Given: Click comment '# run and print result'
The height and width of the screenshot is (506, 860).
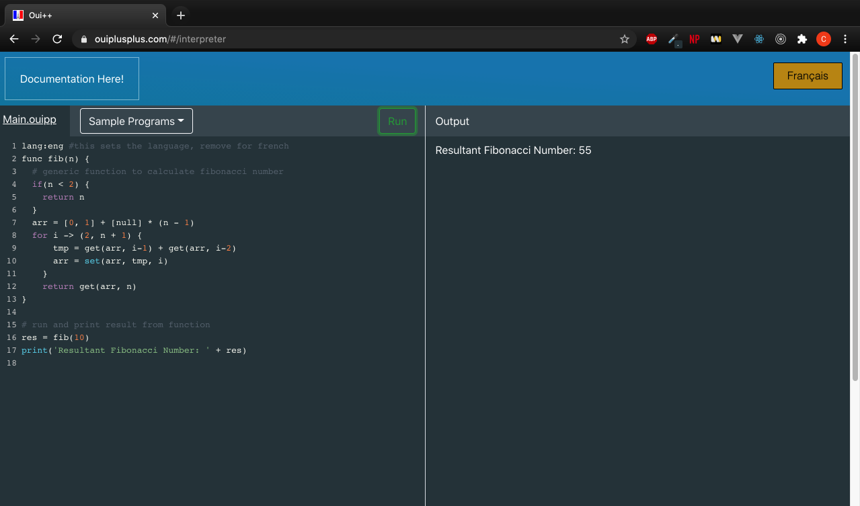Looking at the screenshot, I should click(x=116, y=325).
